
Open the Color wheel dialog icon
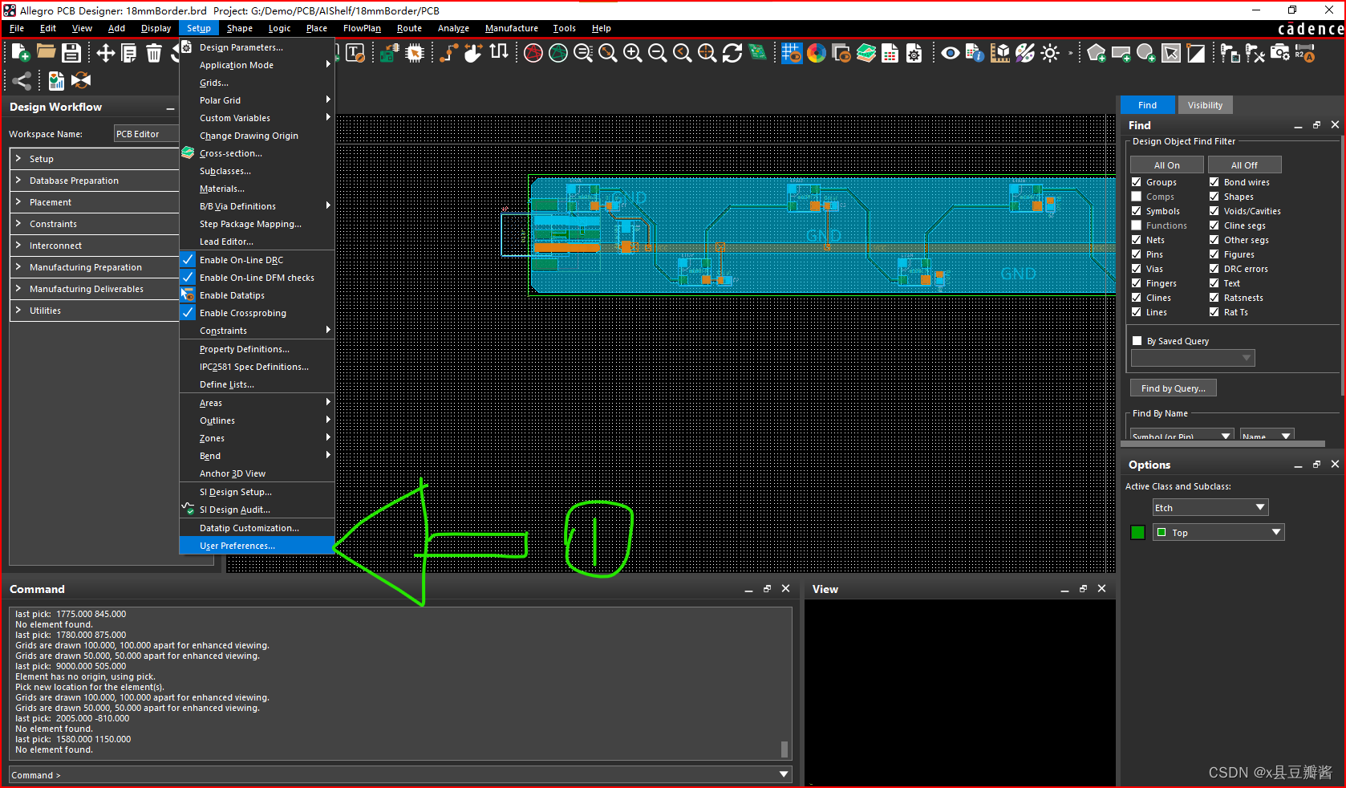817,53
